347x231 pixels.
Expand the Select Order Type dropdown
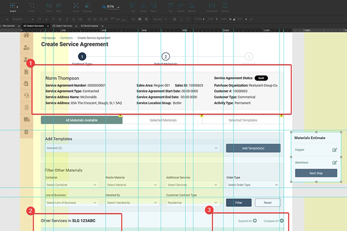[253, 185]
